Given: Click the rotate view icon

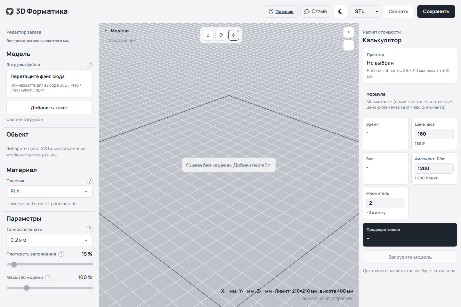Looking at the screenshot, I should point(221,35).
